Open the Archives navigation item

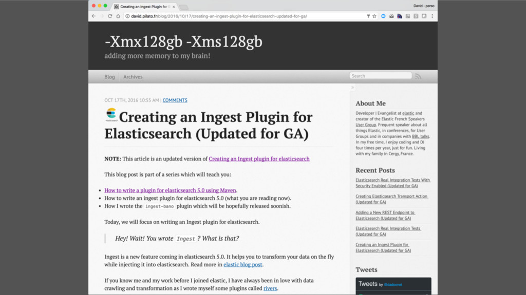tap(133, 77)
